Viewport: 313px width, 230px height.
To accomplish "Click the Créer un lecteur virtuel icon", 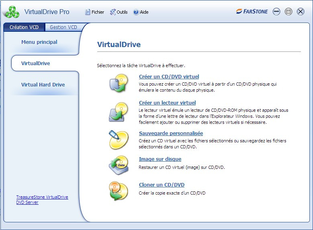I will (119, 112).
